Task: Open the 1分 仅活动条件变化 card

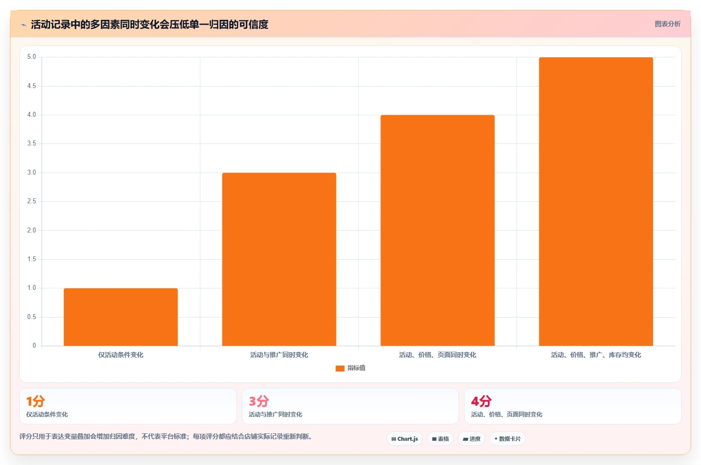Action: click(128, 406)
